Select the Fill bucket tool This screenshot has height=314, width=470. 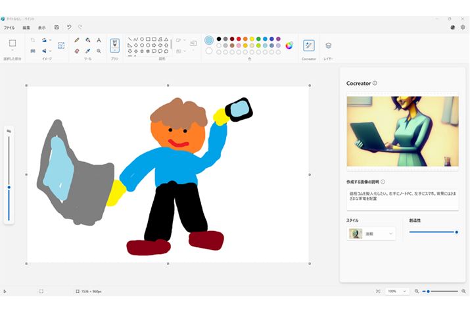pos(88,40)
